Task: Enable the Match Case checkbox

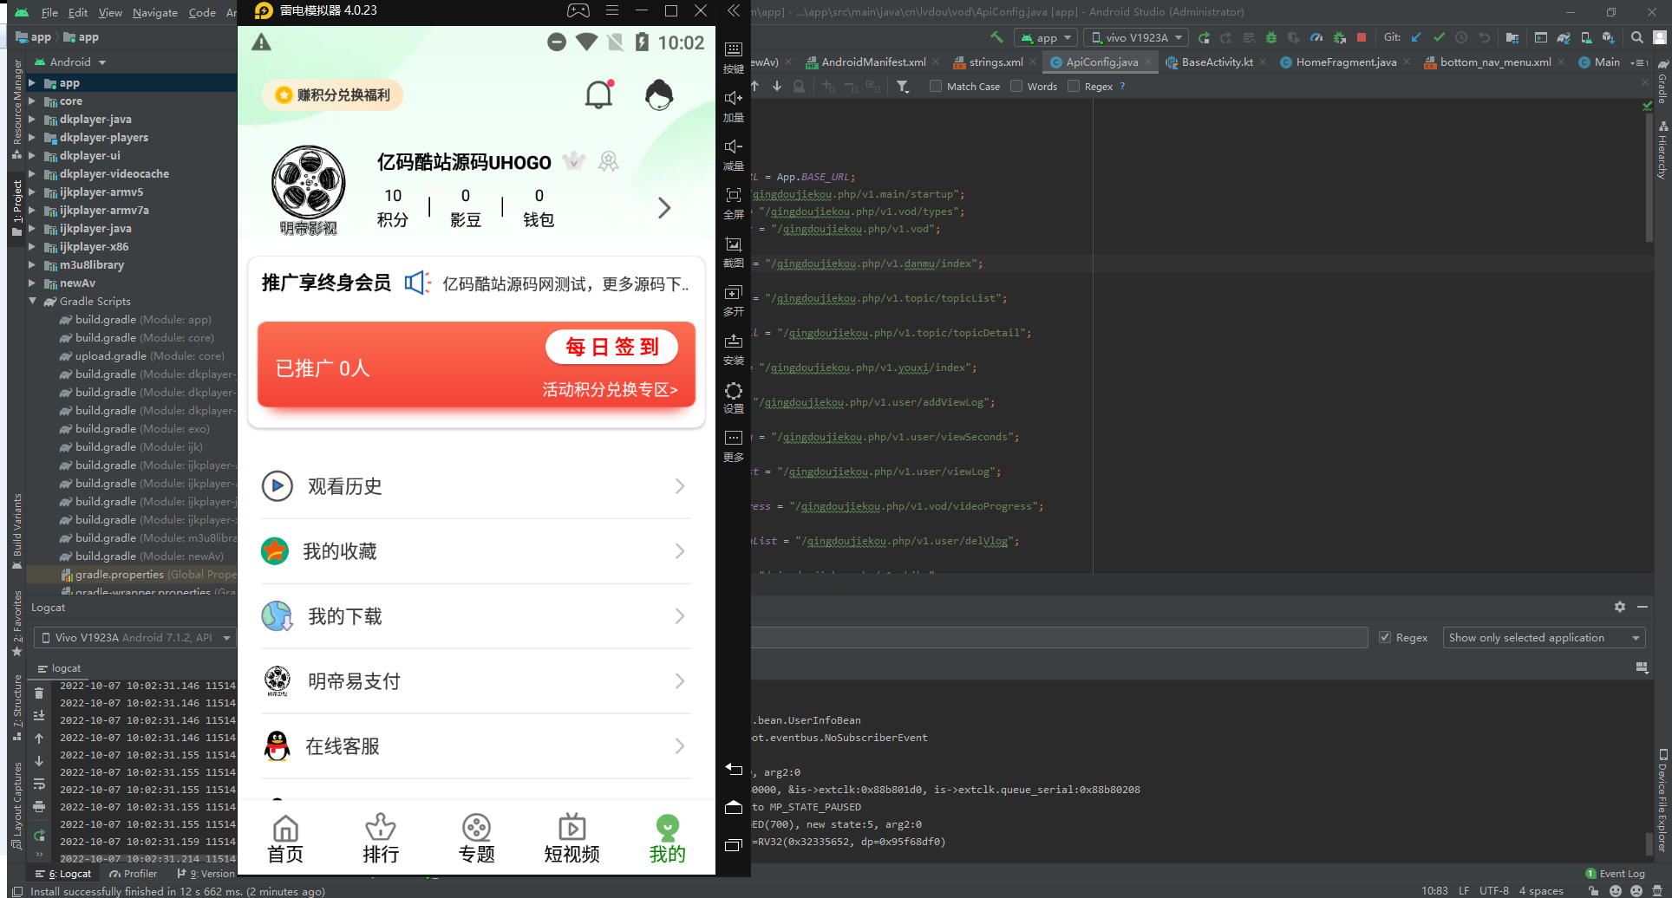Action: (x=936, y=86)
